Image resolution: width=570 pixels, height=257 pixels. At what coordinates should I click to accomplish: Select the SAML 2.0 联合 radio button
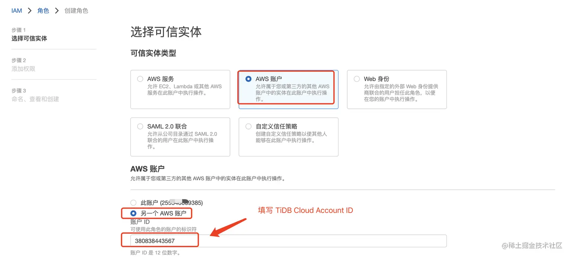140,126
